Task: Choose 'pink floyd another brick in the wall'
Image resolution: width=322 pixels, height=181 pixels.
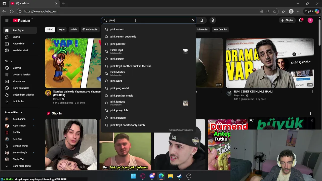Action: [x=148, y=66]
